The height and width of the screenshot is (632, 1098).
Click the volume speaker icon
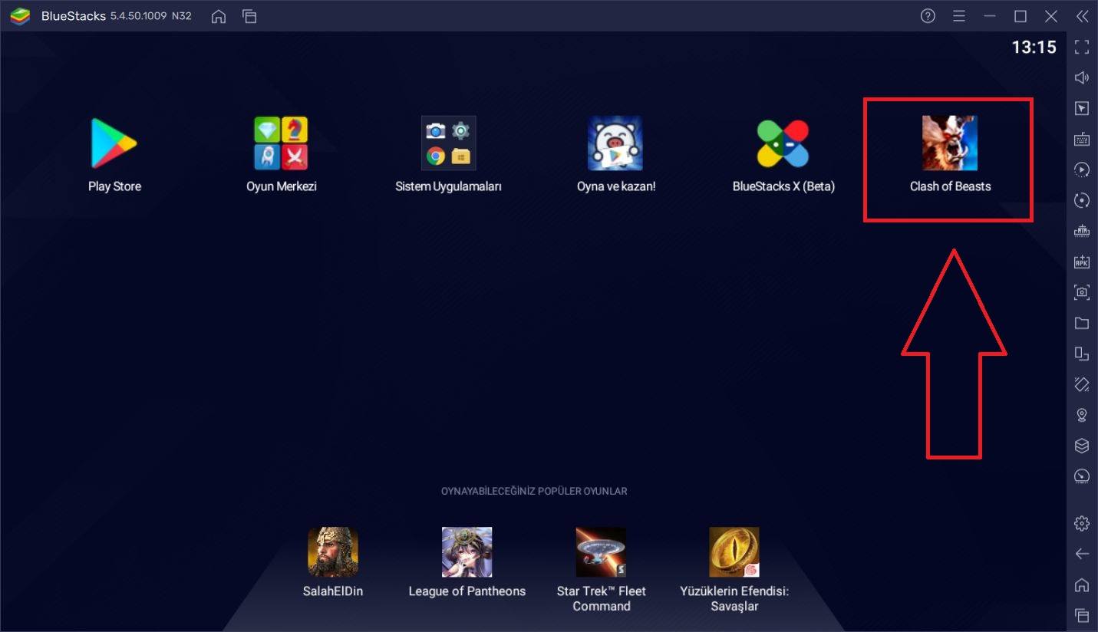(1082, 77)
